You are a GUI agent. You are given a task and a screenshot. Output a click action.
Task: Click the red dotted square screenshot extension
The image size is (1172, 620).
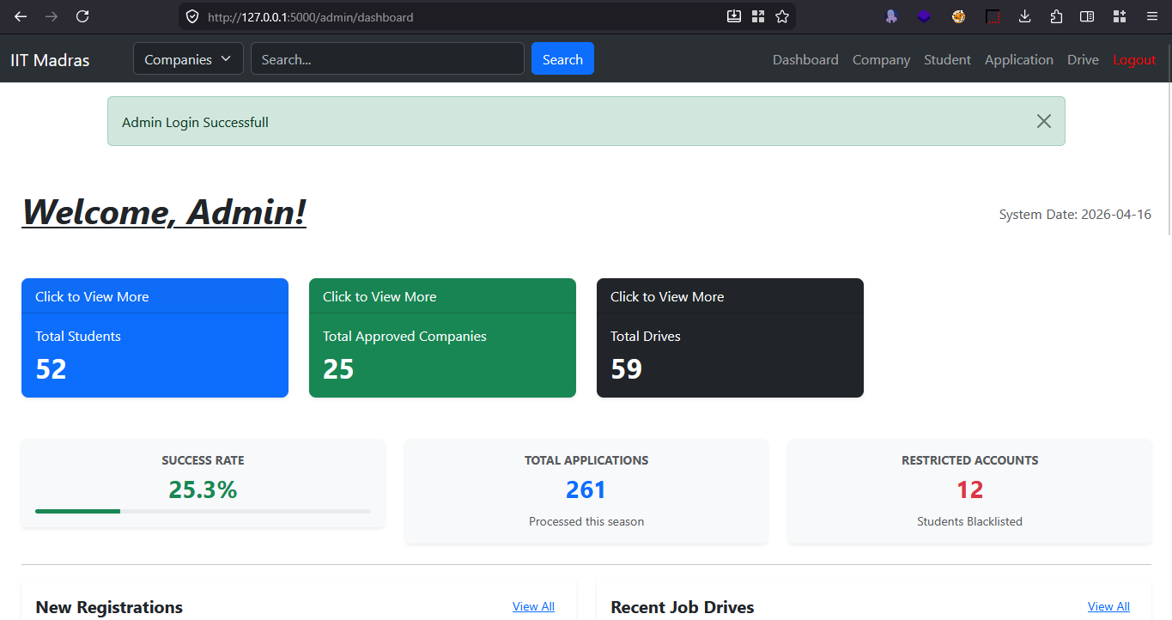pyautogui.click(x=993, y=16)
